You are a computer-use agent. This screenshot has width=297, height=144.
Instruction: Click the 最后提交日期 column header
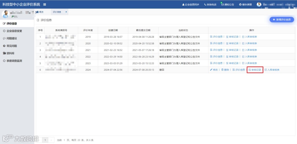coord(143,30)
